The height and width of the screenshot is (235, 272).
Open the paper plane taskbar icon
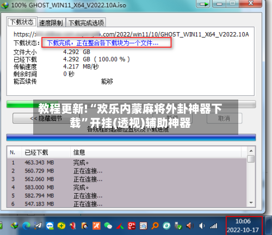click(x=38, y=226)
